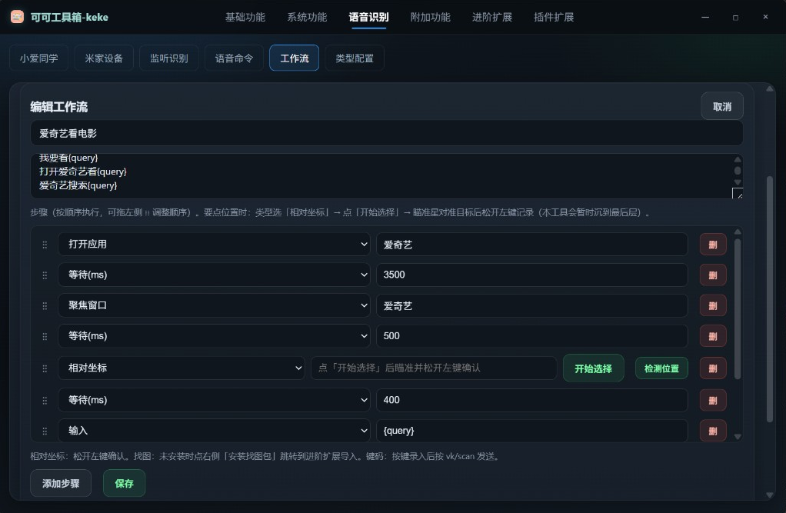Delete the 聚焦窗口 step
786x513 pixels.
[713, 305]
